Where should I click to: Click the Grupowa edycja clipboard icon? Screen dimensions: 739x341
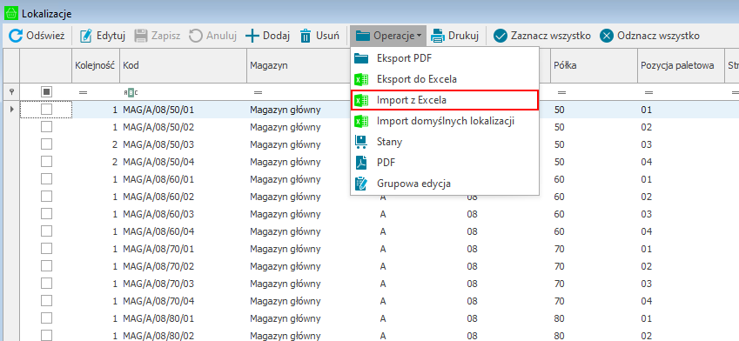coord(361,184)
